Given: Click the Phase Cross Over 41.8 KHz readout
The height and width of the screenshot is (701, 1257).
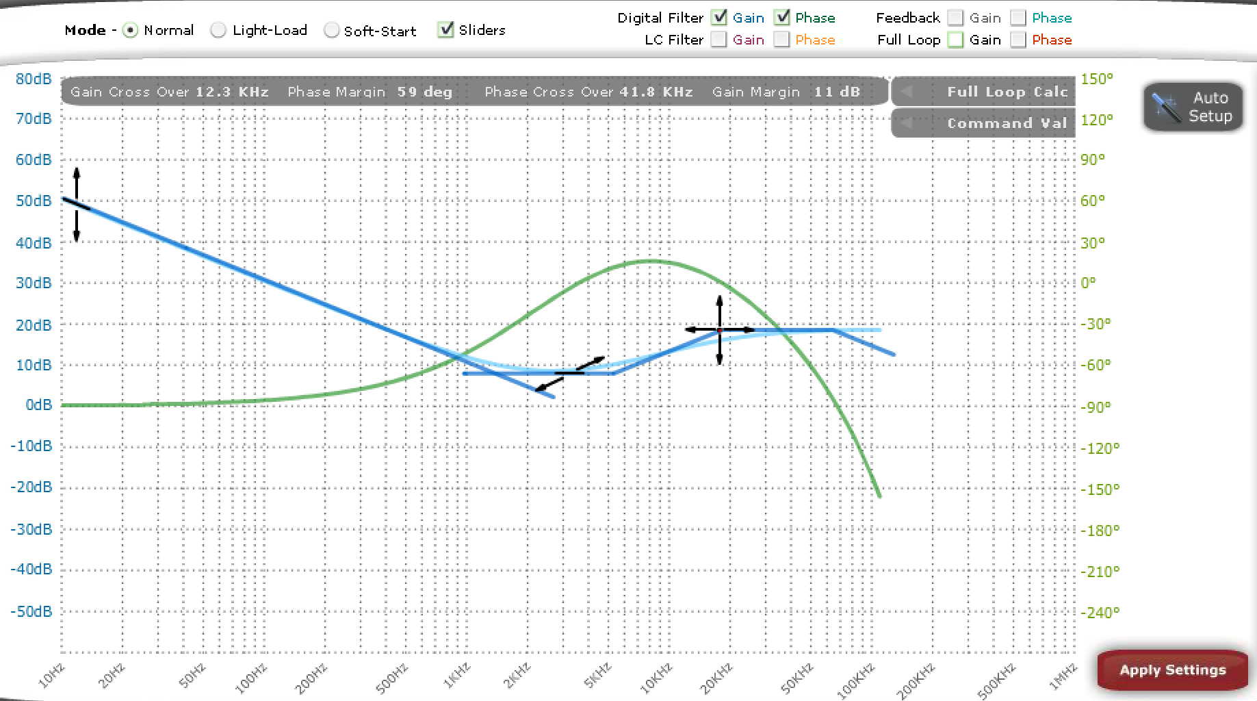Looking at the screenshot, I should click(x=588, y=92).
